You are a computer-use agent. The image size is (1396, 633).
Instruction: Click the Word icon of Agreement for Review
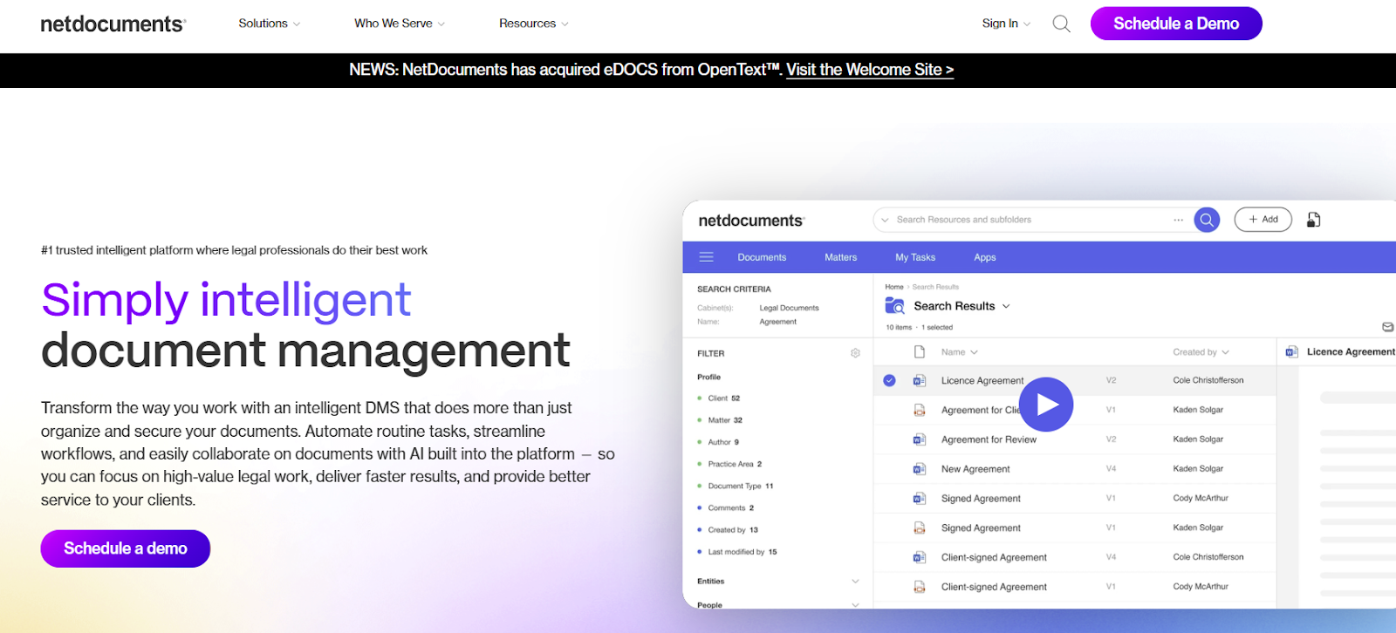coord(919,439)
